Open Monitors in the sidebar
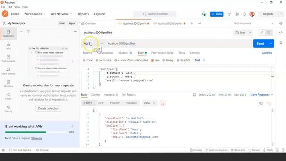This screenshot has height=161, width=286. click(8, 84)
